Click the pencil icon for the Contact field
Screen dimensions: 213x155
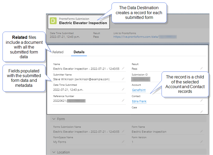201,100
